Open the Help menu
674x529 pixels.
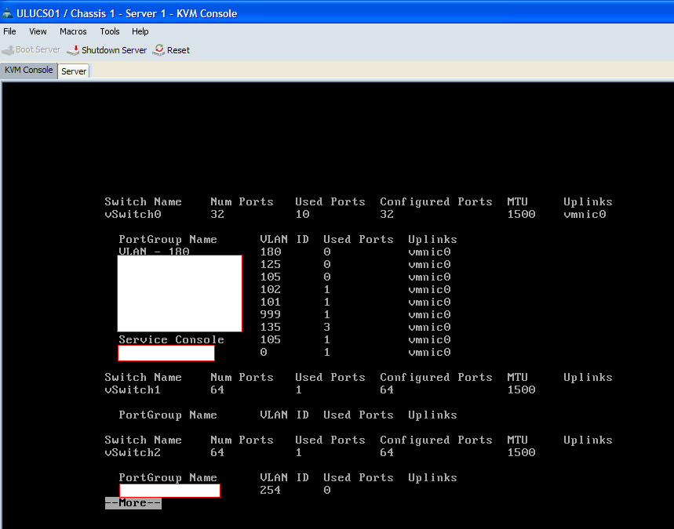point(140,31)
